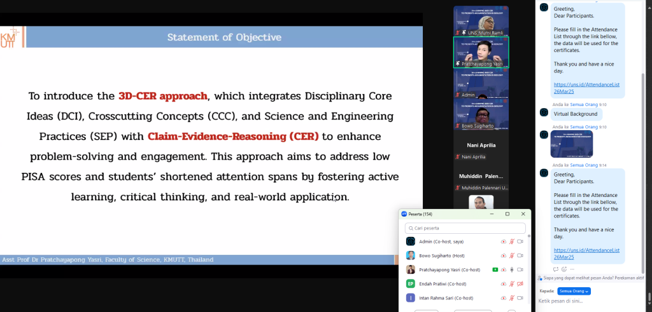This screenshot has width=652, height=312.
Task: Click the chat panel vertical scrollbar
Action: coord(644,172)
